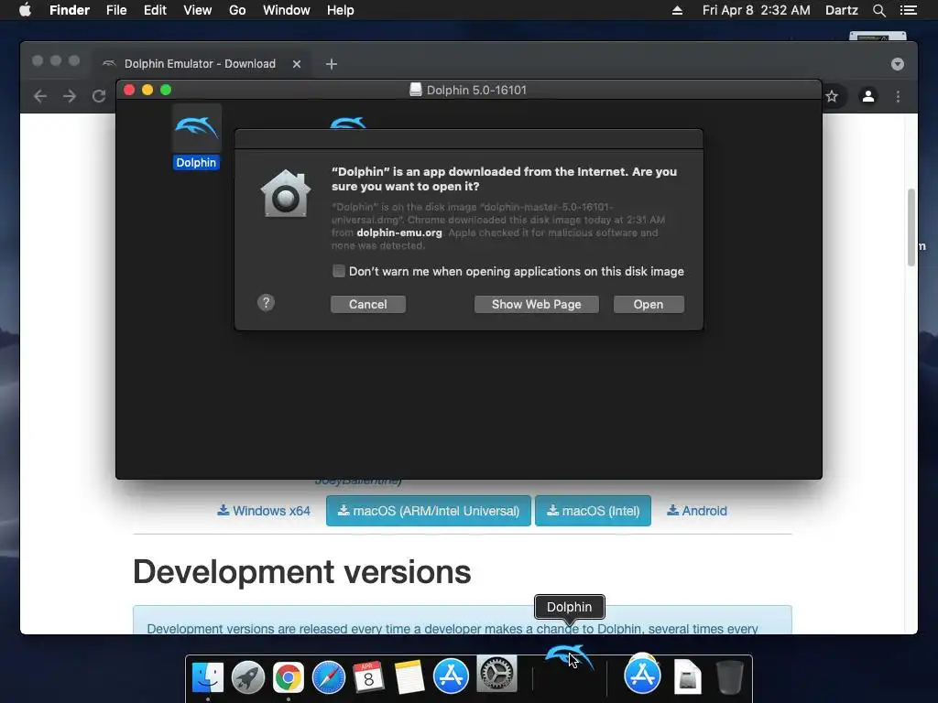The height and width of the screenshot is (703, 938).
Task: Open Chrome's three-dot menu
Action: pos(898,96)
